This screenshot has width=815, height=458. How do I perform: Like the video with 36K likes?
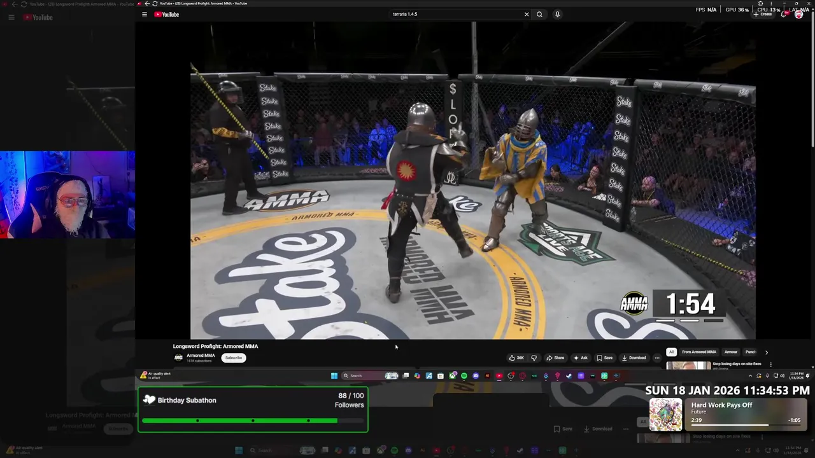(x=517, y=357)
